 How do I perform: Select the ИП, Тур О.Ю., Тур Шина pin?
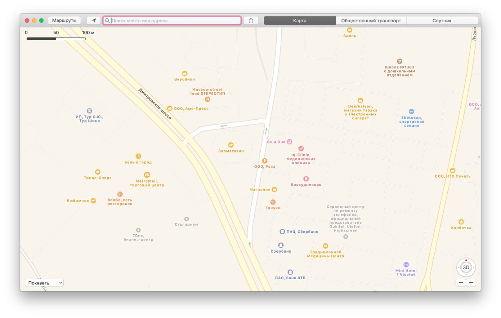(89, 111)
